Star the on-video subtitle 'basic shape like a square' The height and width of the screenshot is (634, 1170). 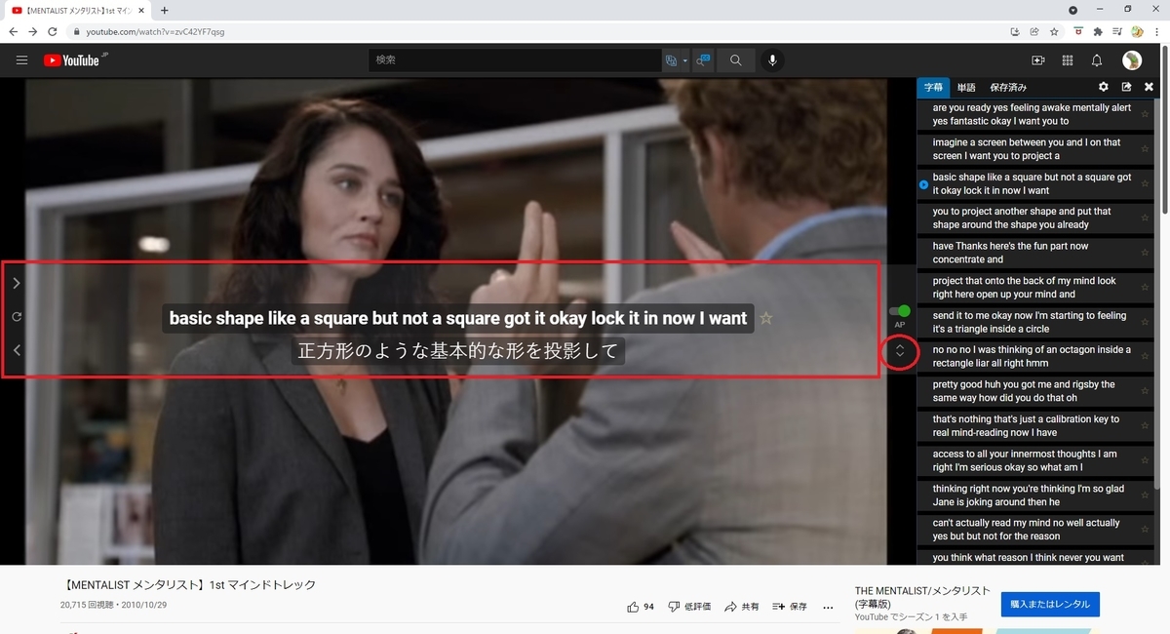click(766, 318)
